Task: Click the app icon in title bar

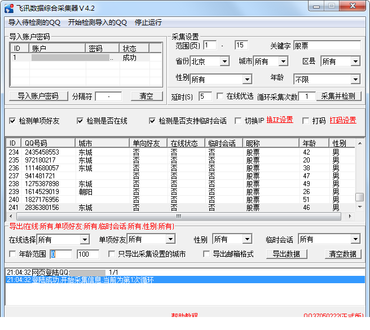Action: coord(9,8)
